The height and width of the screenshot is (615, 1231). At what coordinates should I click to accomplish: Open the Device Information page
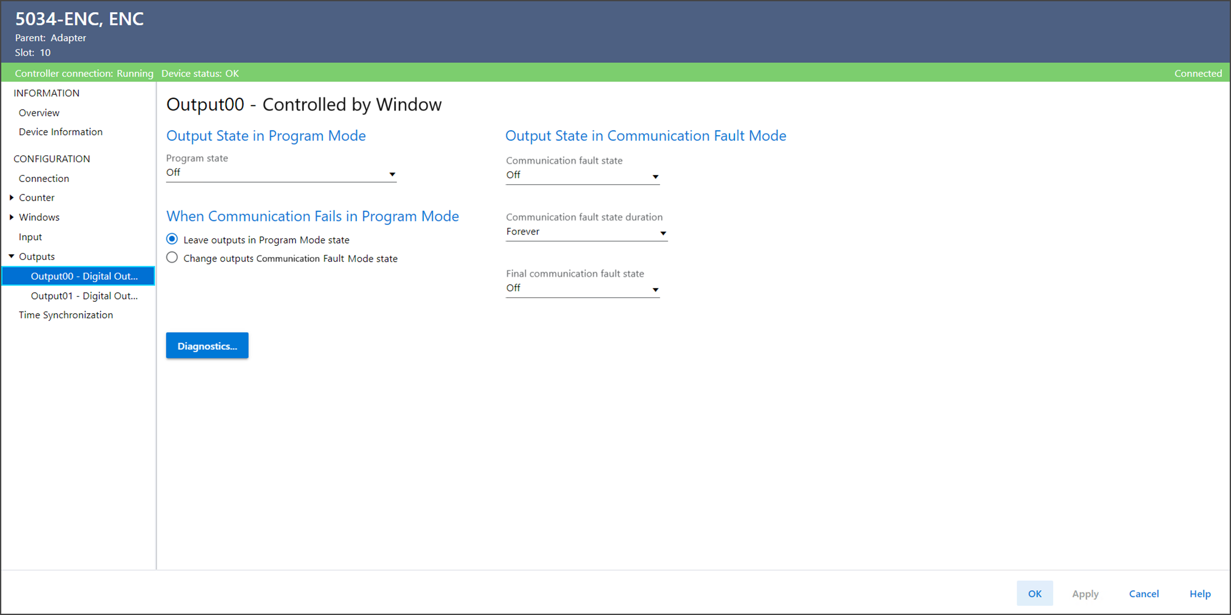[61, 132]
